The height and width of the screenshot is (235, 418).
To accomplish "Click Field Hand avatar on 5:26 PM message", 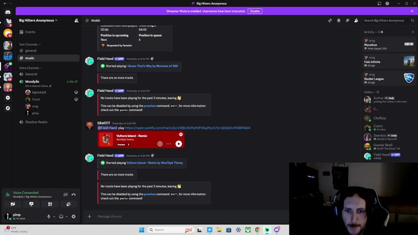I will (x=89, y=158).
